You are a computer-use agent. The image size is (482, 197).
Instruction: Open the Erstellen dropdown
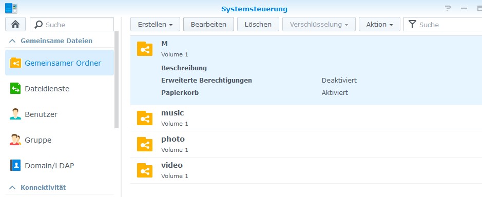point(155,24)
